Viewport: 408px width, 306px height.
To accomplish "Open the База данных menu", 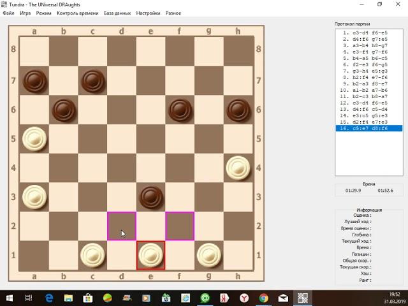I will point(117,13).
